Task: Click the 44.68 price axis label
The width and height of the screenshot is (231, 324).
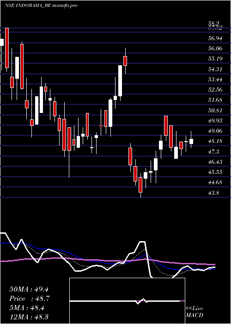Action: [x=215, y=182]
